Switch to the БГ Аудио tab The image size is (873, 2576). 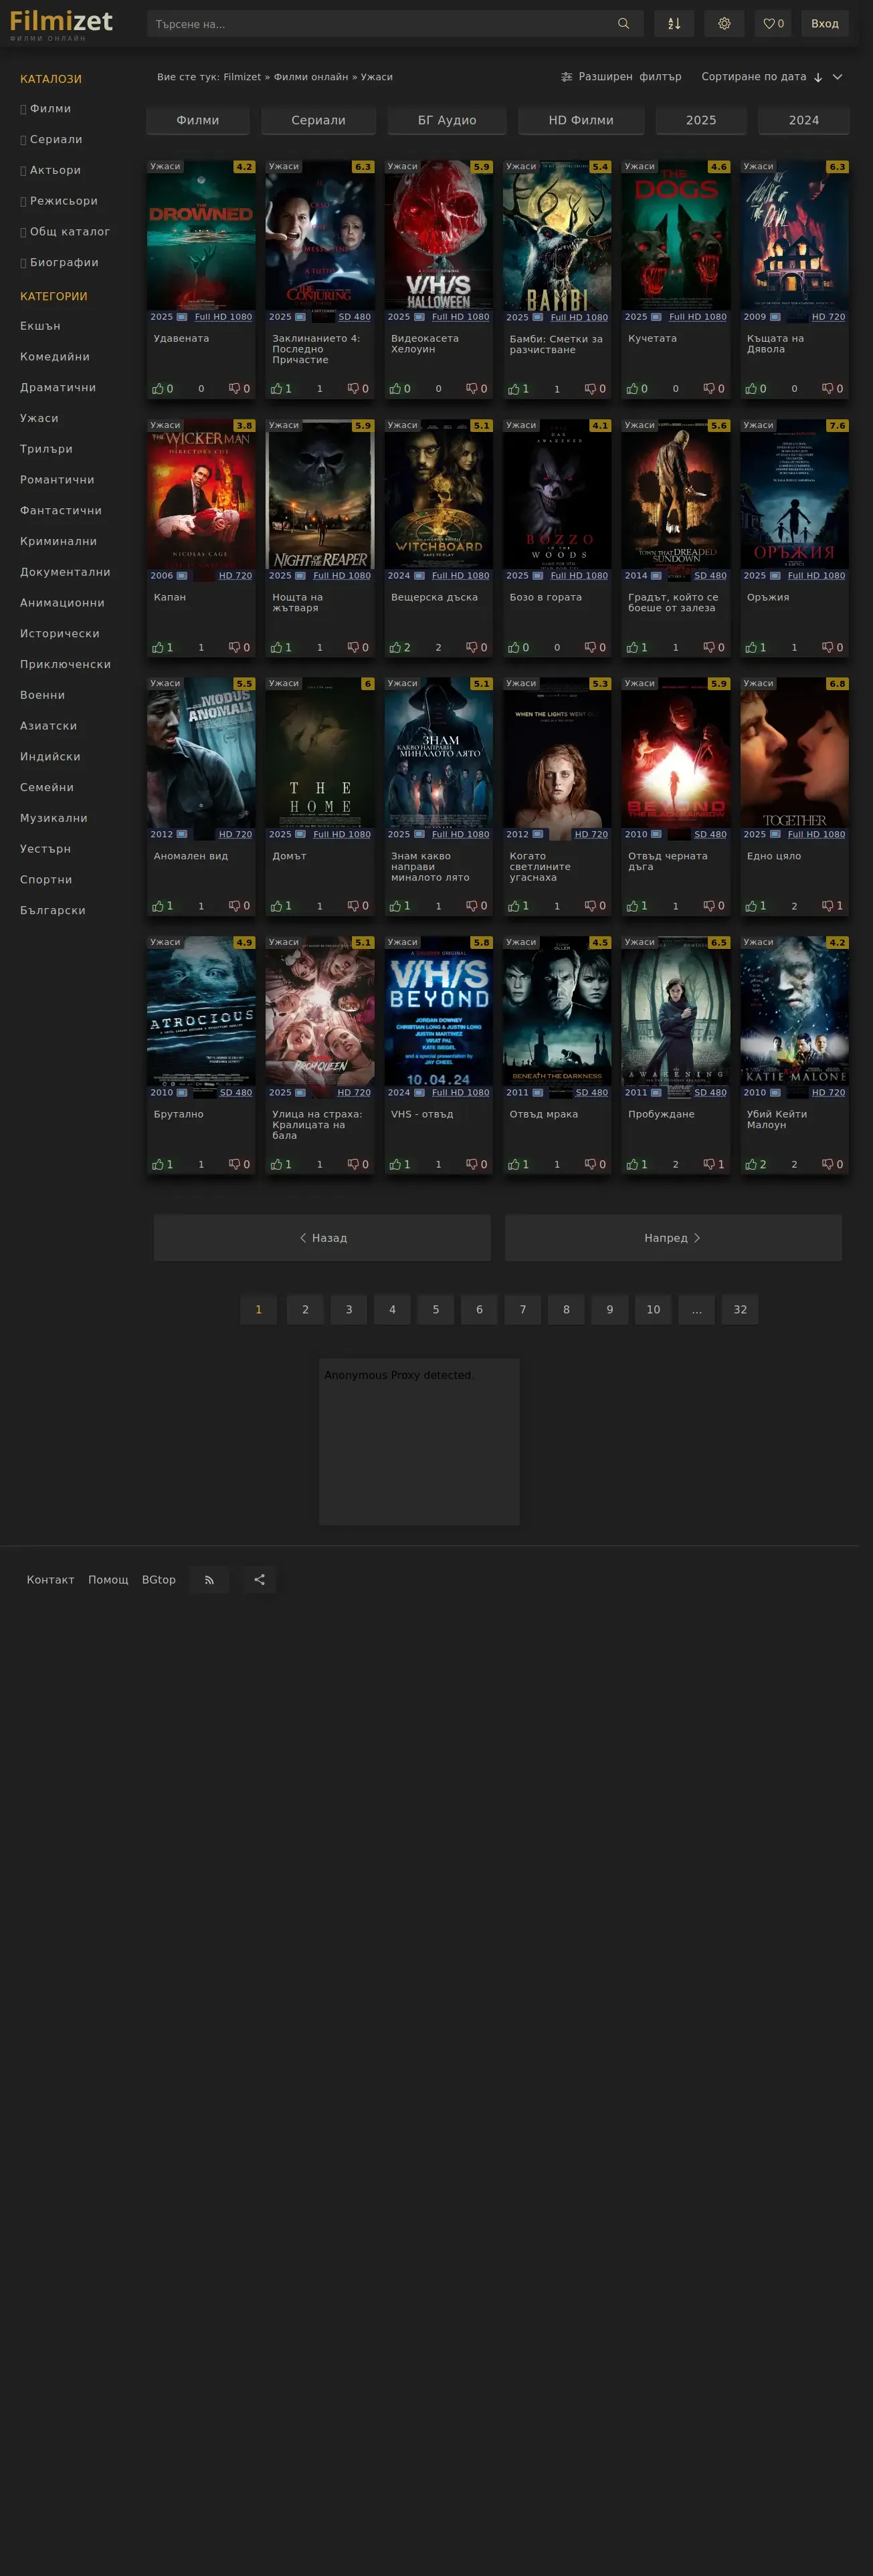tap(447, 120)
